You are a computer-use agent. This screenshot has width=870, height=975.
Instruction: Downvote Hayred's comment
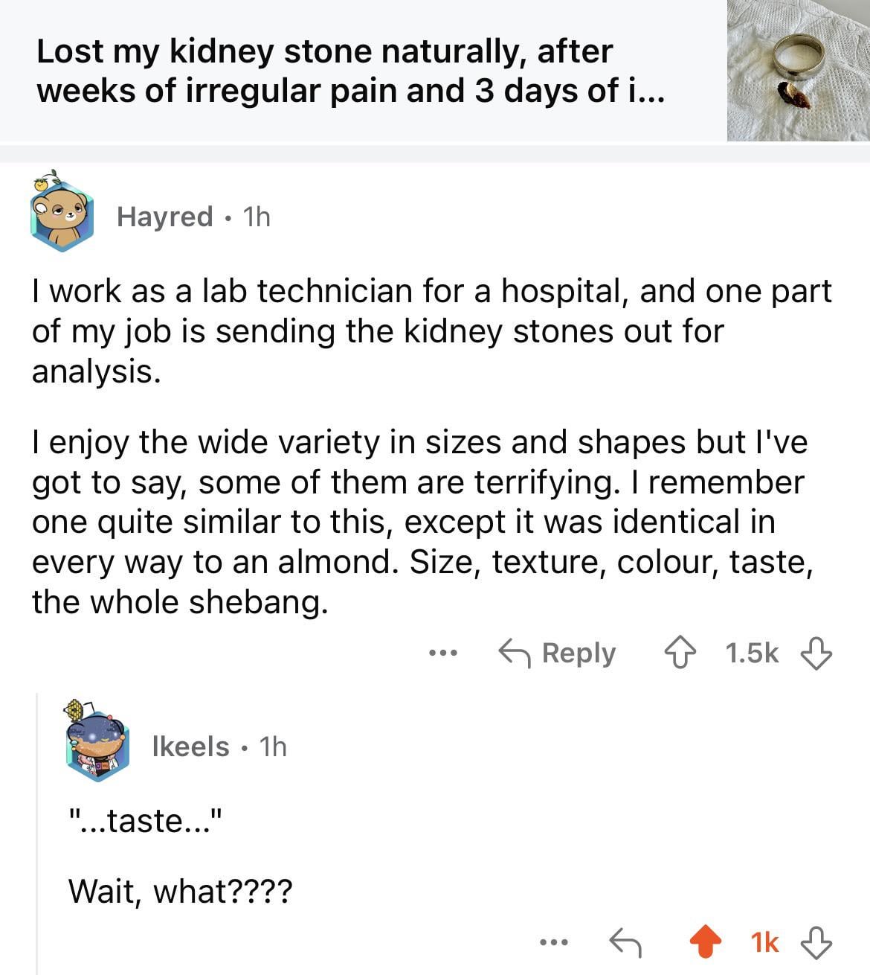click(816, 653)
